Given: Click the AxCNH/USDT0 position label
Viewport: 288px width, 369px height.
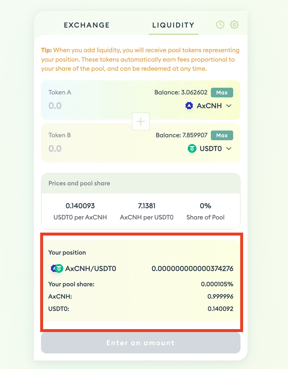Looking at the screenshot, I should (x=91, y=268).
